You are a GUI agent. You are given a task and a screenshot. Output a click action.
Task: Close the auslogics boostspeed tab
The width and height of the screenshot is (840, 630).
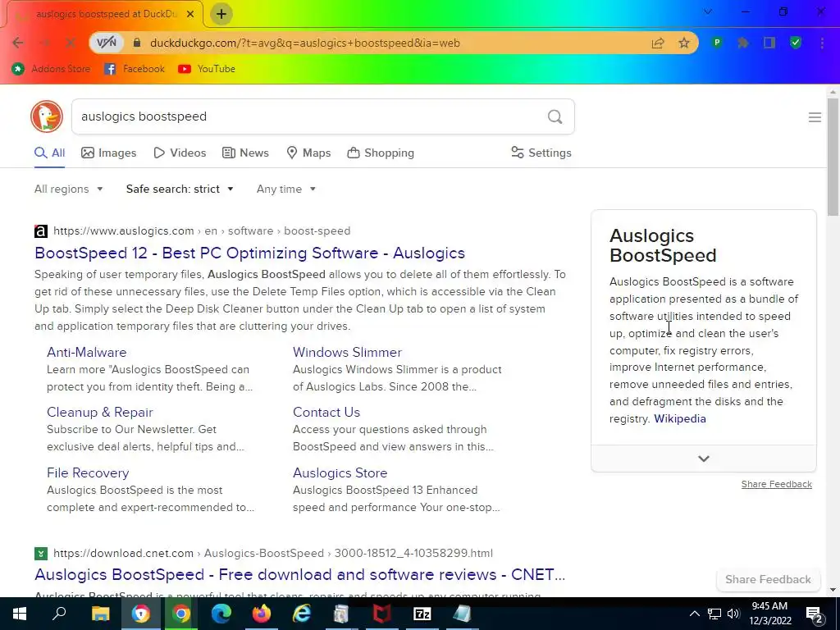(190, 14)
